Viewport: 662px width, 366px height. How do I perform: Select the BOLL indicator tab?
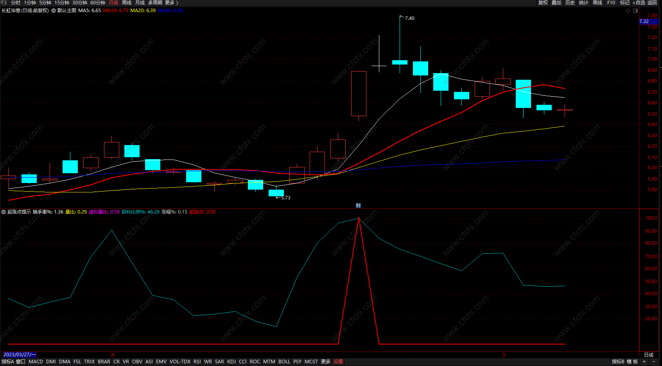(284, 362)
